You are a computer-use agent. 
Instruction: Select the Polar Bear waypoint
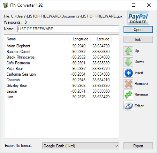pos(15,69)
